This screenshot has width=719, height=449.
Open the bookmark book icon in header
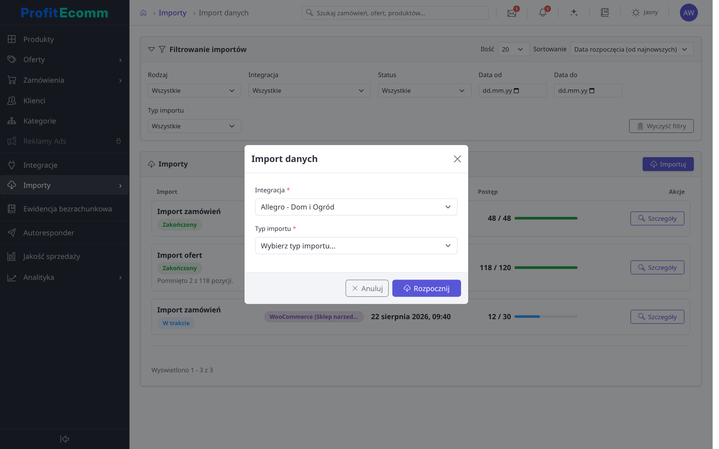coord(604,13)
